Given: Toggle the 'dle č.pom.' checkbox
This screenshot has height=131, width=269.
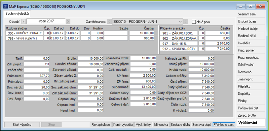Looking at the screenshot, I should point(194,22).
